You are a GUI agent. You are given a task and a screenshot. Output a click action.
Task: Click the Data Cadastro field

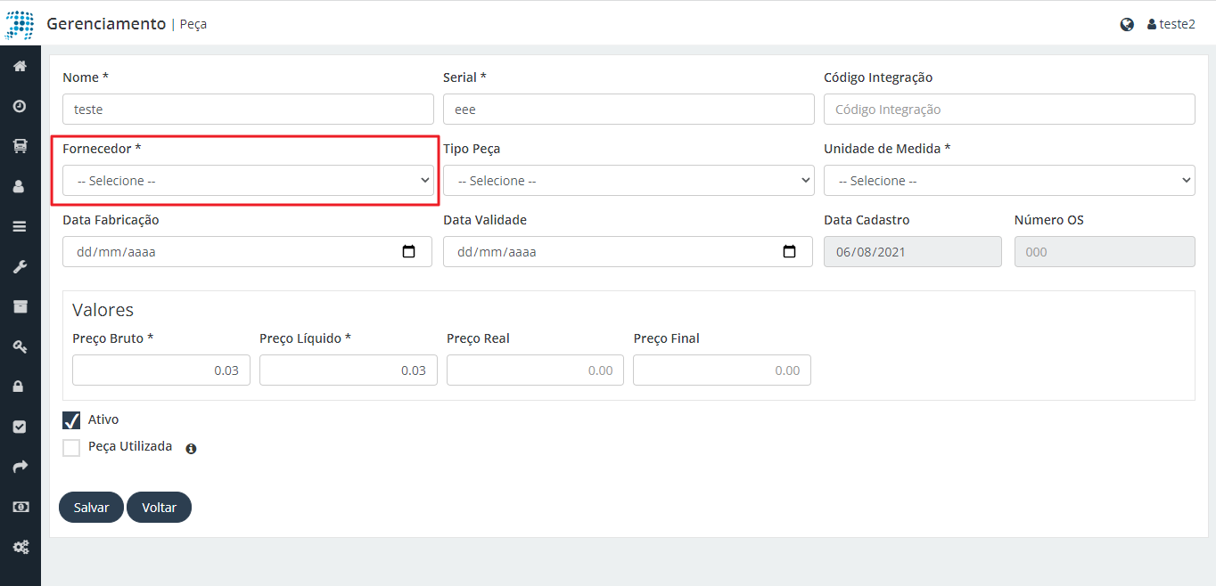(x=913, y=252)
